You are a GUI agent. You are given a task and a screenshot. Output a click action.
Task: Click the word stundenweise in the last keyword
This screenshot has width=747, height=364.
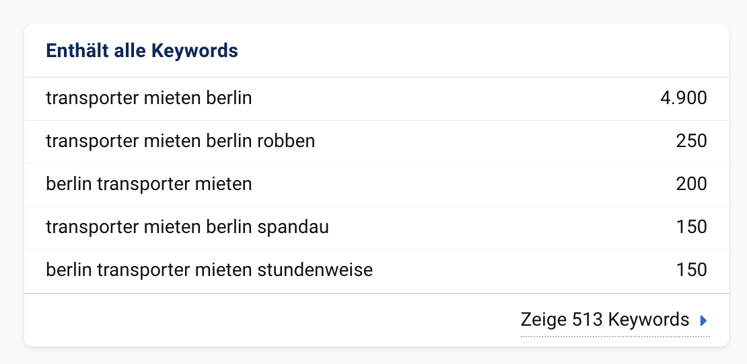coord(315,270)
